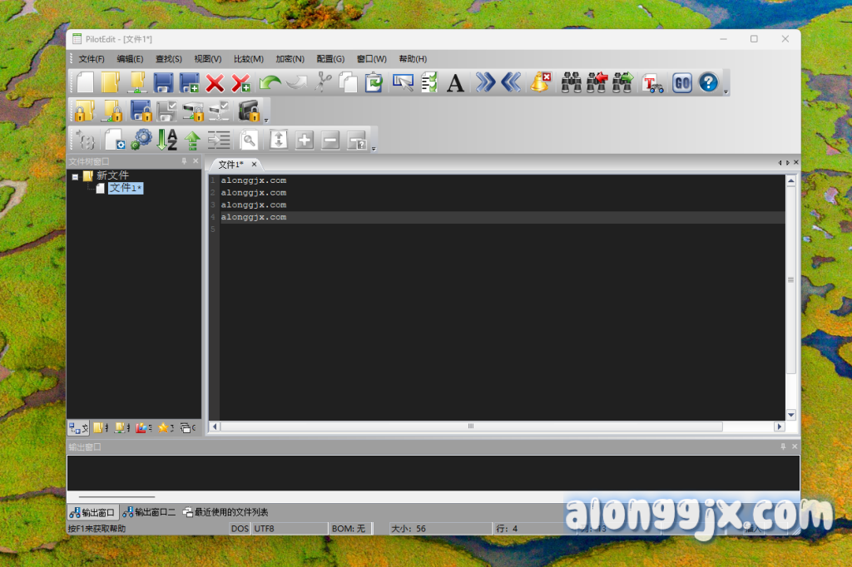Image resolution: width=852 pixels, height=567 pixels.
Task: Click the A-Z Sort icon
Action: coord(167,140)
